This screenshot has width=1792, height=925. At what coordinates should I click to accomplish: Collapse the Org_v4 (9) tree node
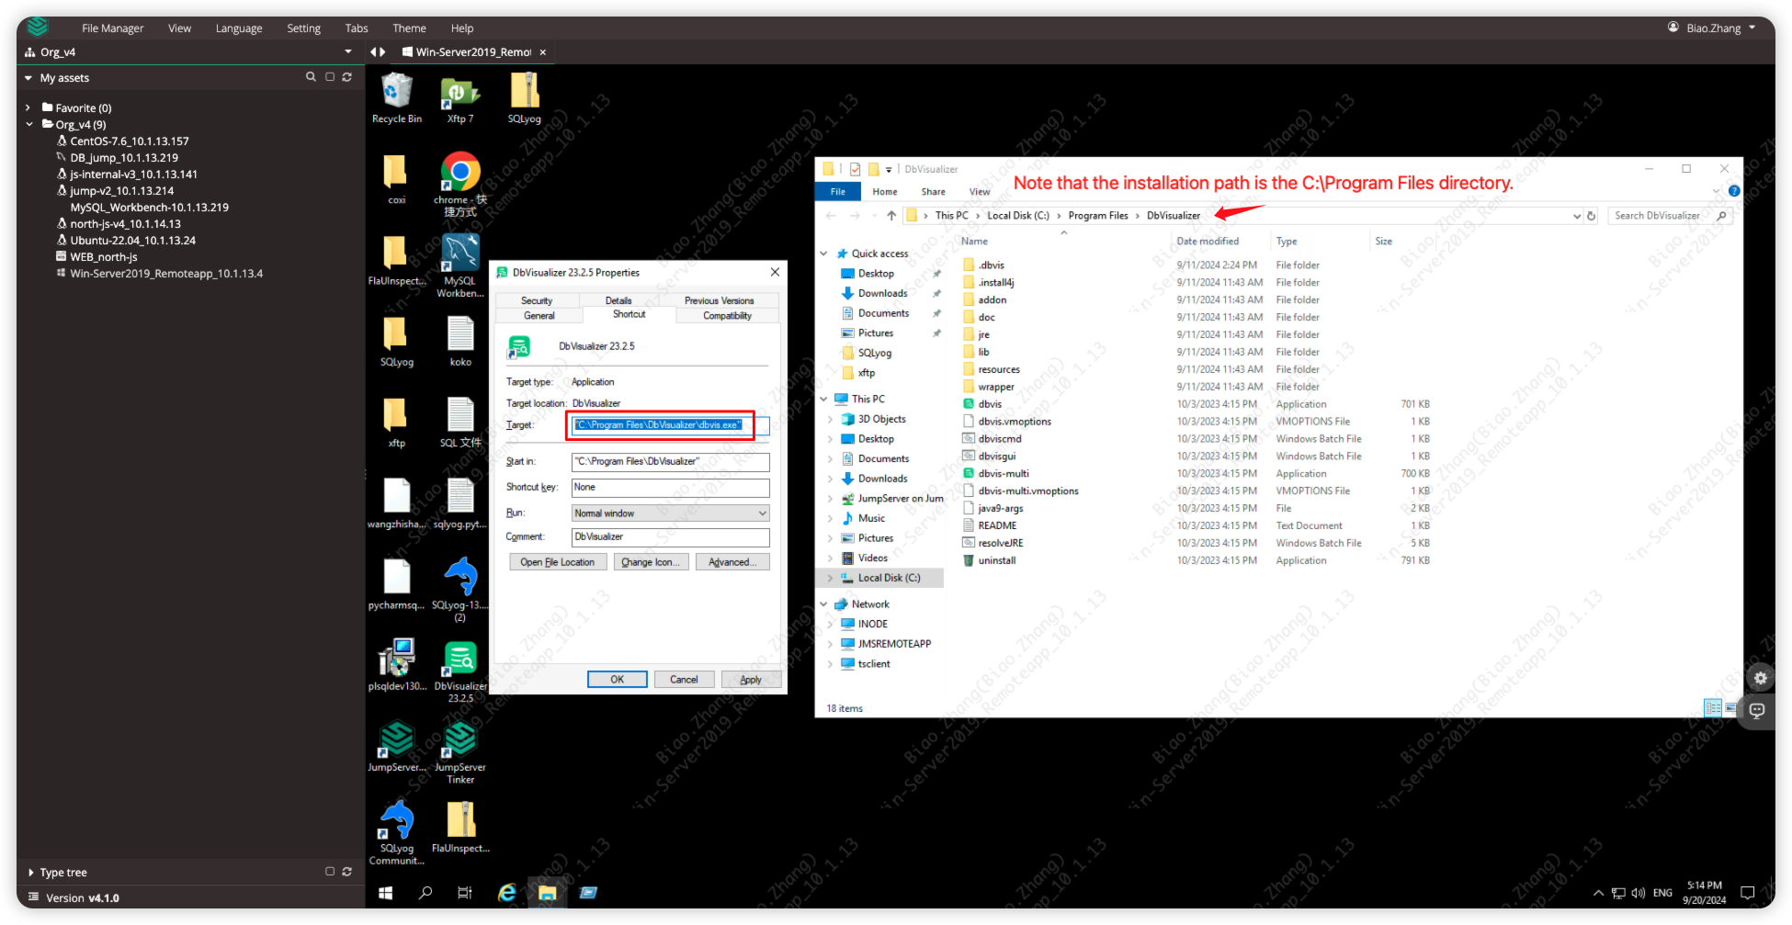click(28, 124)
